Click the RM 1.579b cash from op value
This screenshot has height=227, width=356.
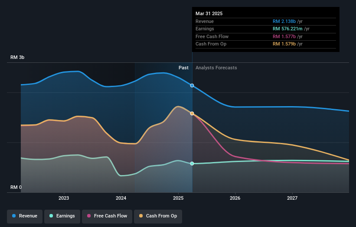pyautogui.click(x=284, y=44)
